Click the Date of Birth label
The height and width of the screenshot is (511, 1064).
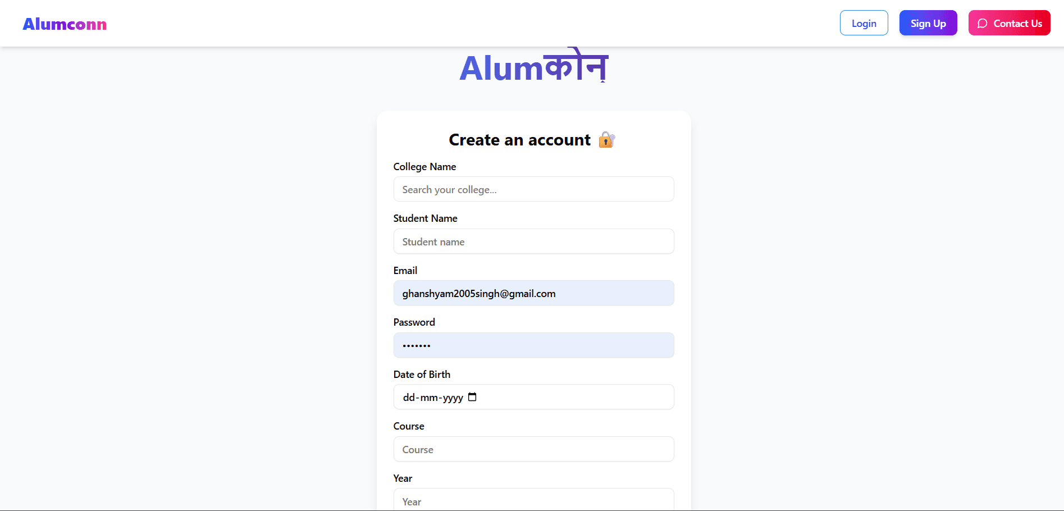pos(422,374)
